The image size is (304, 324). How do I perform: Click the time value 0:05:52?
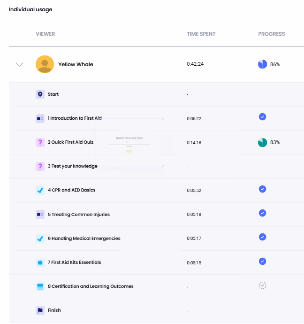point(194,191)
